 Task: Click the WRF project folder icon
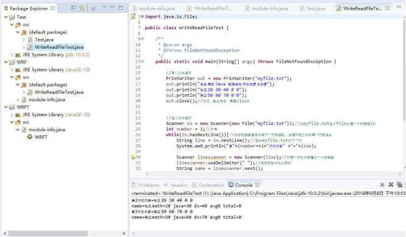pyautogui.click(x=12, y=62)
